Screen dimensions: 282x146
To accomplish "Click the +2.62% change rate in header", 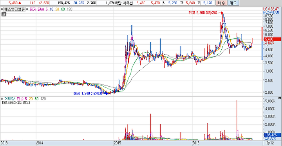I will pyautogui.click(x=44, y=3).
